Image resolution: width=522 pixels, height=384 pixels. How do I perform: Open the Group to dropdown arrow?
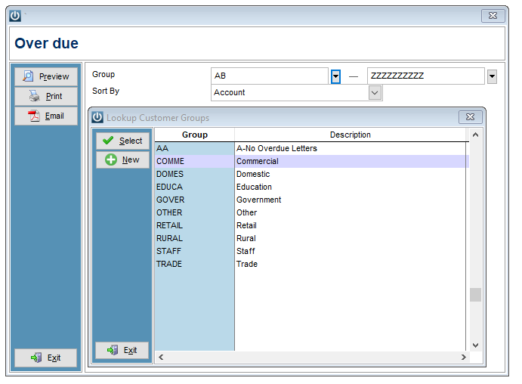pyautogui.click(x=492, y=76)
